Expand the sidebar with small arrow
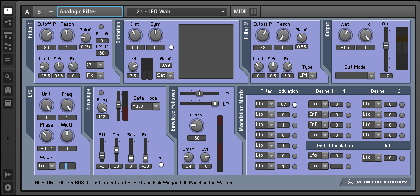Screen dimensions: 420x196 click(x=8, y=139)
